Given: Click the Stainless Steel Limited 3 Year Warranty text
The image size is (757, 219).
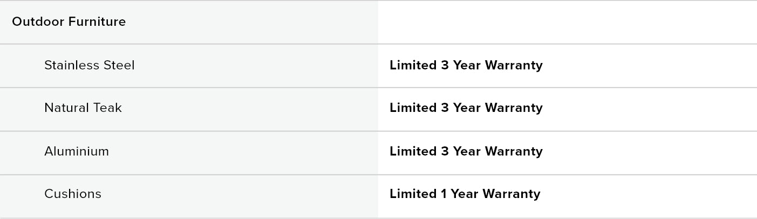Looking at the screenshot, I should (466, 66).
